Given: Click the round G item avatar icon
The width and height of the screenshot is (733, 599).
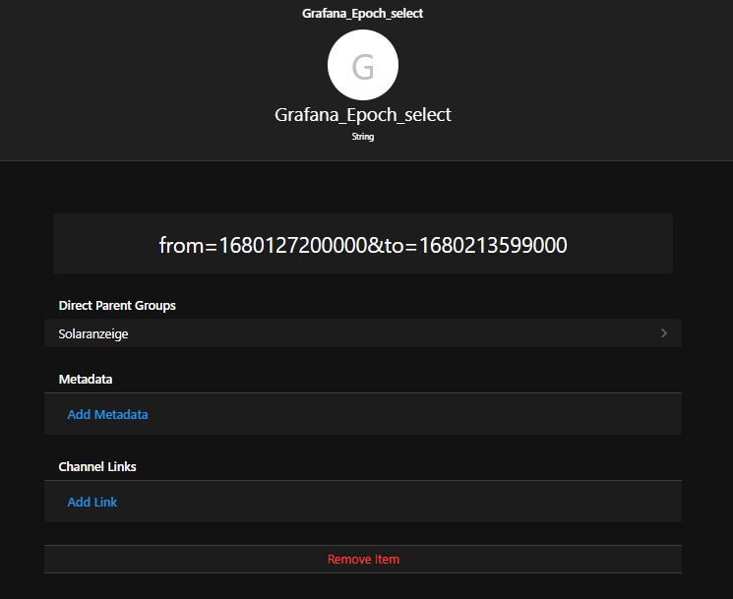Looking at the screenshot, I should tap(363, 65).
